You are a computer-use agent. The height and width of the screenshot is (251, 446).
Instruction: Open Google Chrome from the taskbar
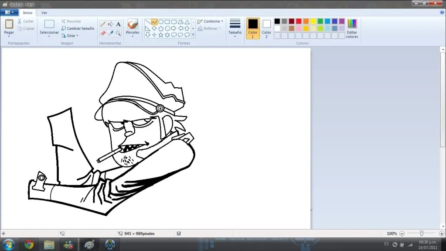click(x=29, y=245)
